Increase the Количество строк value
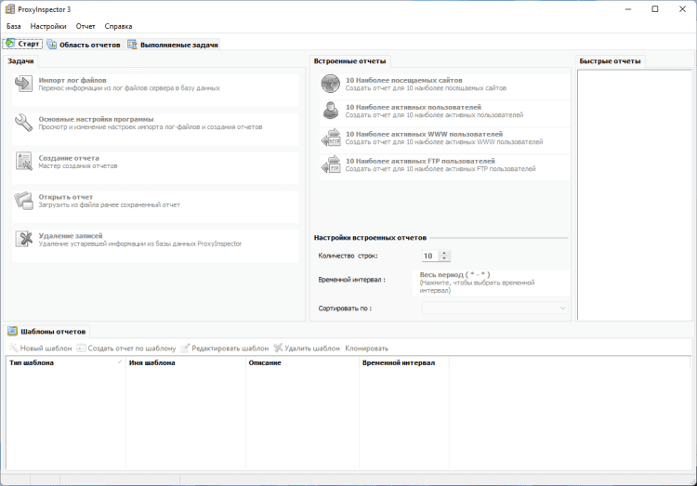697x486 pixels. coord(444,253)
